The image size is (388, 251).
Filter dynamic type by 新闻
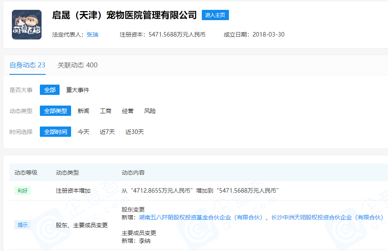(x=83, y=111)
